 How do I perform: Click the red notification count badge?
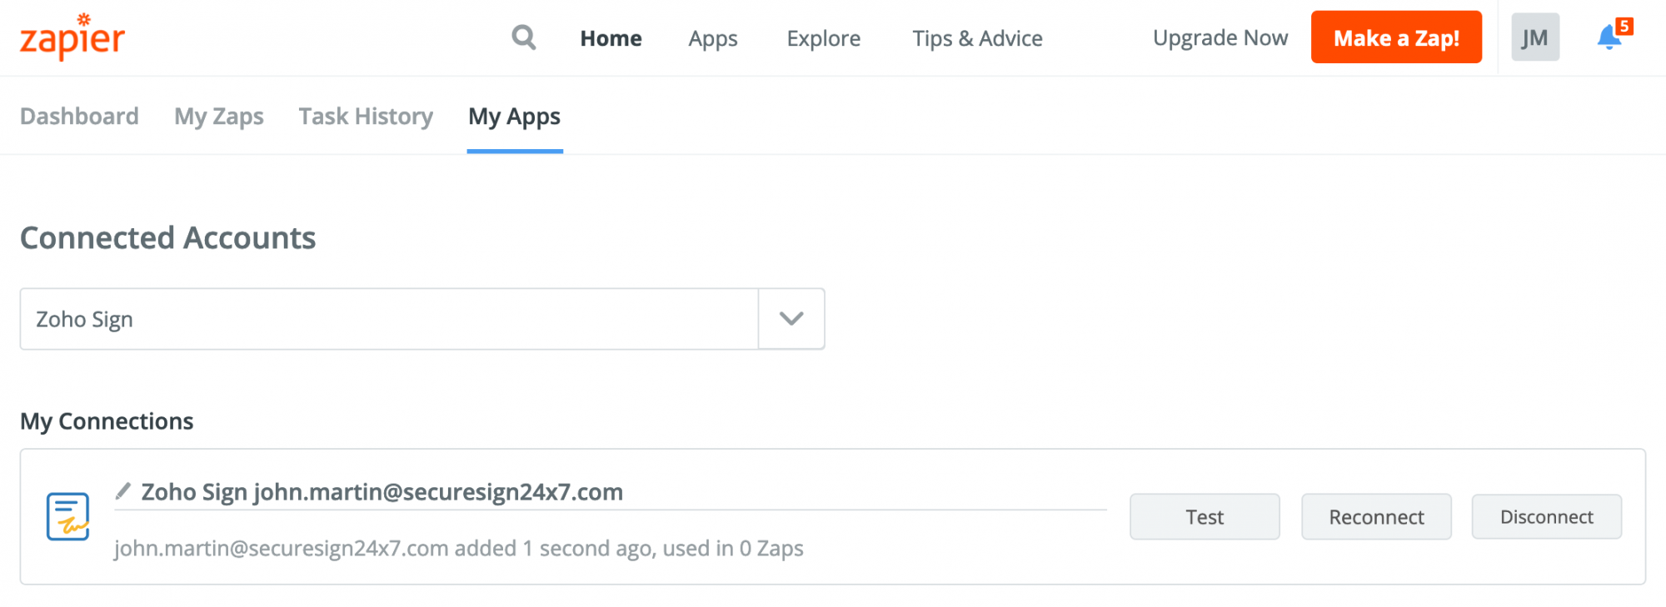(x=1624, y=27)
